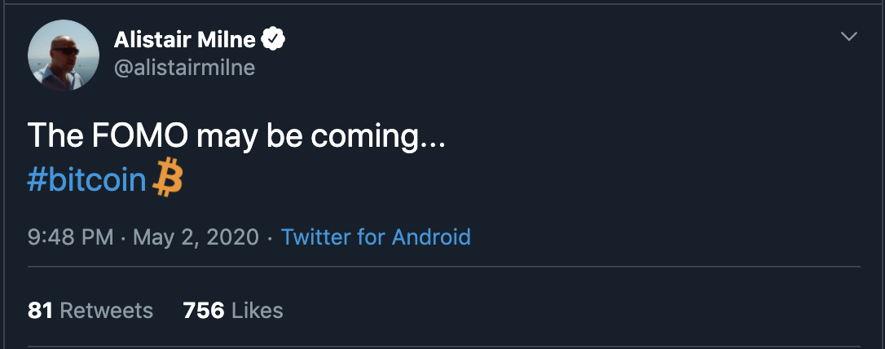Image resolution: width=885 pixels, height=349 pixels.
Task: View the 756 Likes list
Action: click(233, 310)
